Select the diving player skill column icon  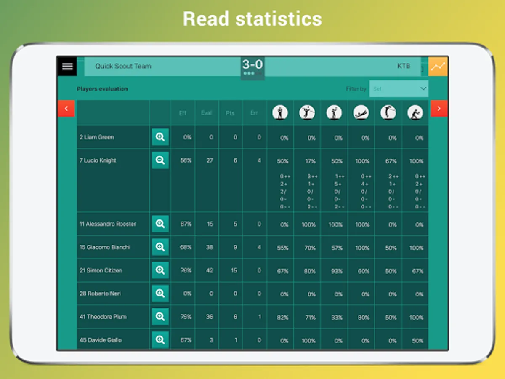click(x=361, y=112)
